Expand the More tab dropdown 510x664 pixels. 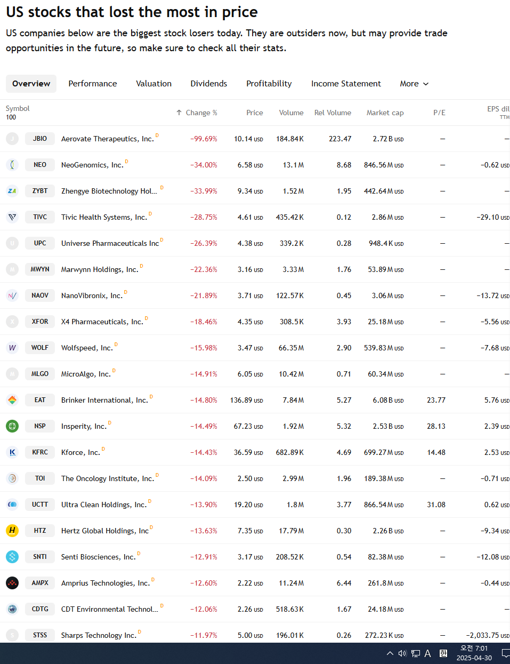tap(414, 84)
